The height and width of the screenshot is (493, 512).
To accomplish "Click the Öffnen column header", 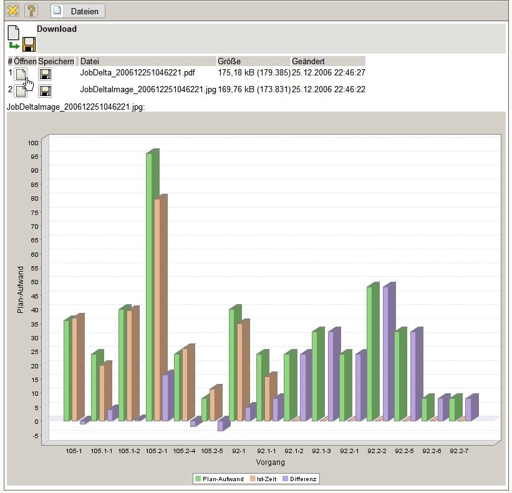I will tap(25, 61).
